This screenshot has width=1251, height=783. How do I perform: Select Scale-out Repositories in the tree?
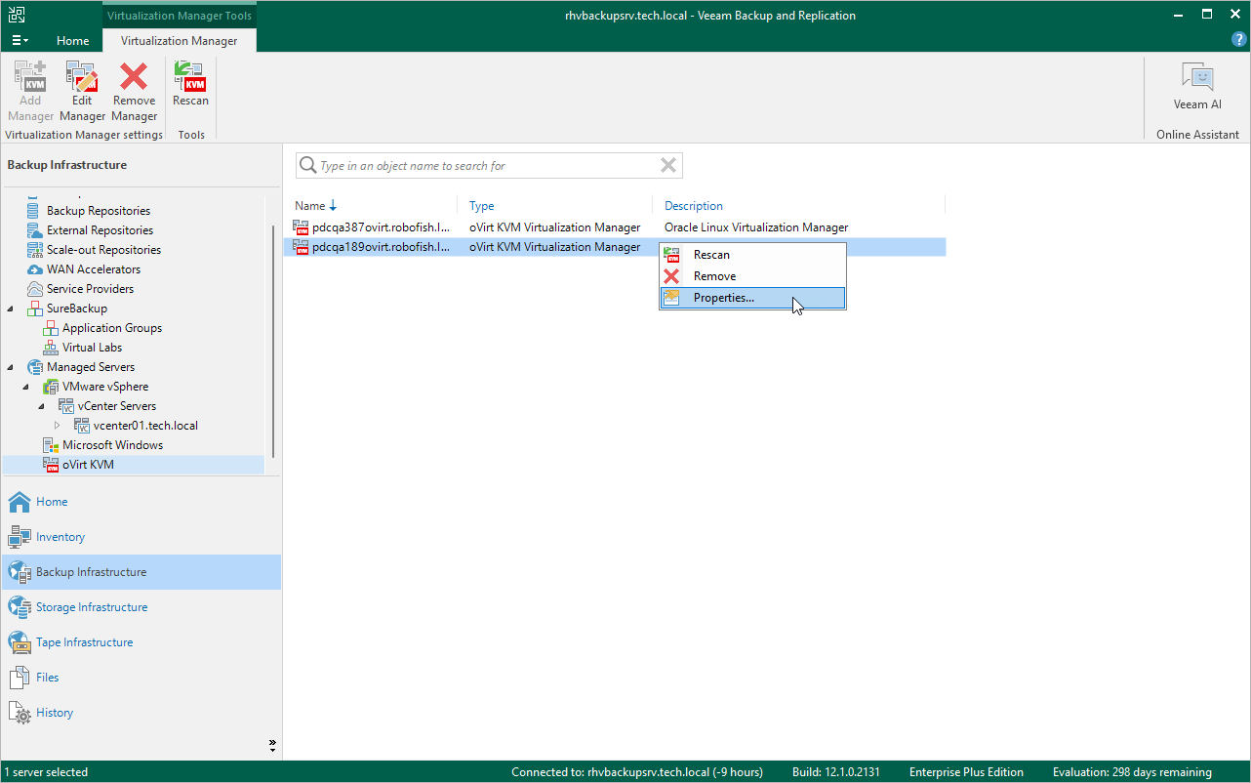click(105, 250)
